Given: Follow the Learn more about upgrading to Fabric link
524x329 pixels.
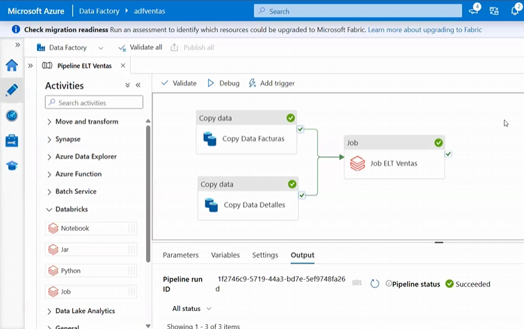Looking at the screenshot, I should (424, 30).
